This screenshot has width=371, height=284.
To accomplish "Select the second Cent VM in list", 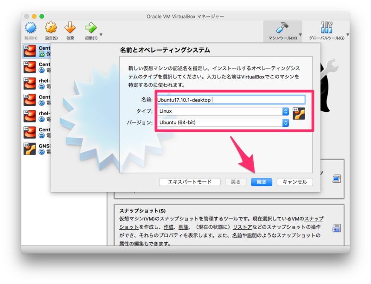I will (x=37, y=67).
